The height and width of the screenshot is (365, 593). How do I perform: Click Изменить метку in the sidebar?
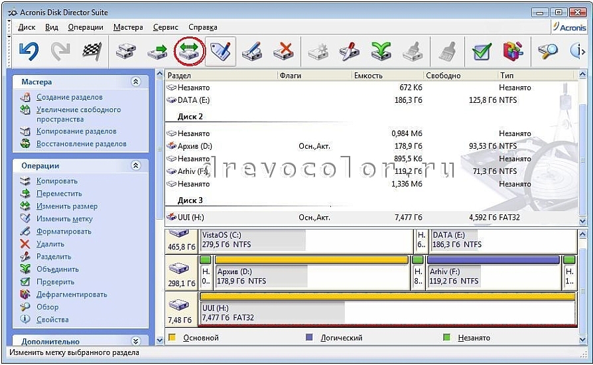tap(64, 218)
